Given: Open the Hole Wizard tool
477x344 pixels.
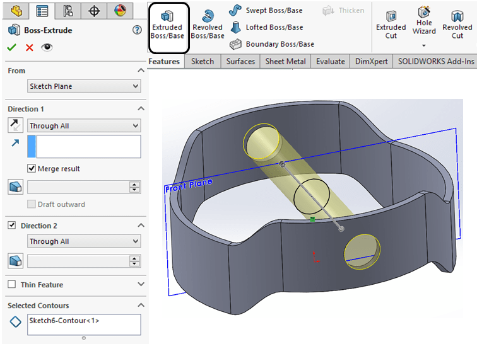Looking at the screenshot, I should click(x=424, y=22).
